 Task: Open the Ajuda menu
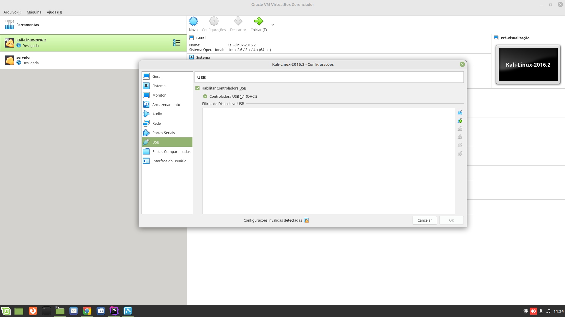[x=54, y=12]
